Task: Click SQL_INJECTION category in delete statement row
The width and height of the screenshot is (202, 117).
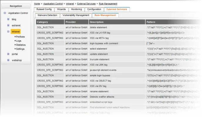Action: (x=50, y=27)
